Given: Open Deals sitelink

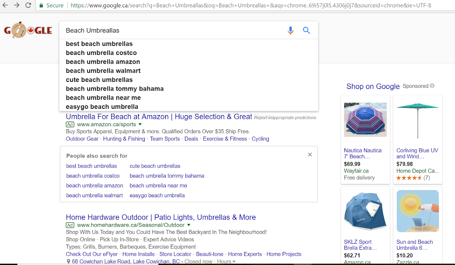Looking at the screenshot, I should 191,139.
